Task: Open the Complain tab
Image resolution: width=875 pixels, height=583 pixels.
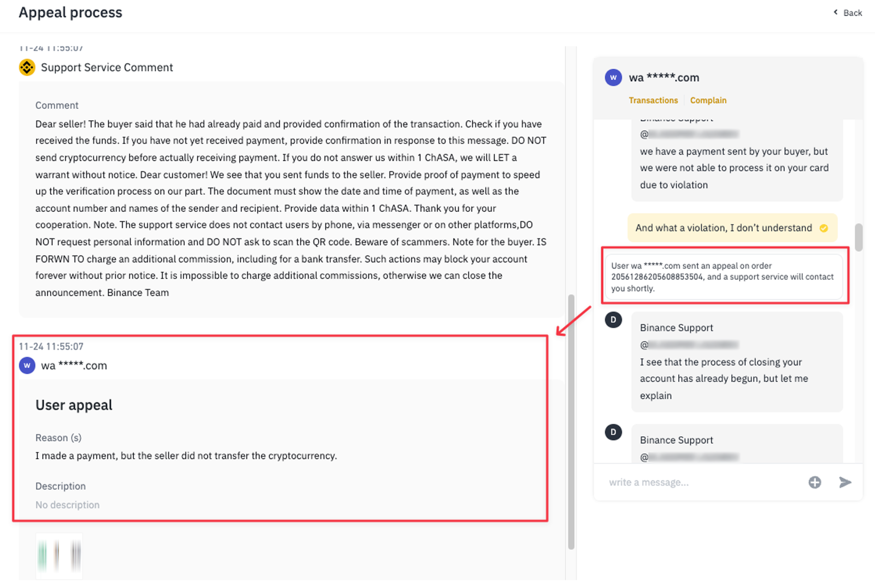Action: pos(708,100)
